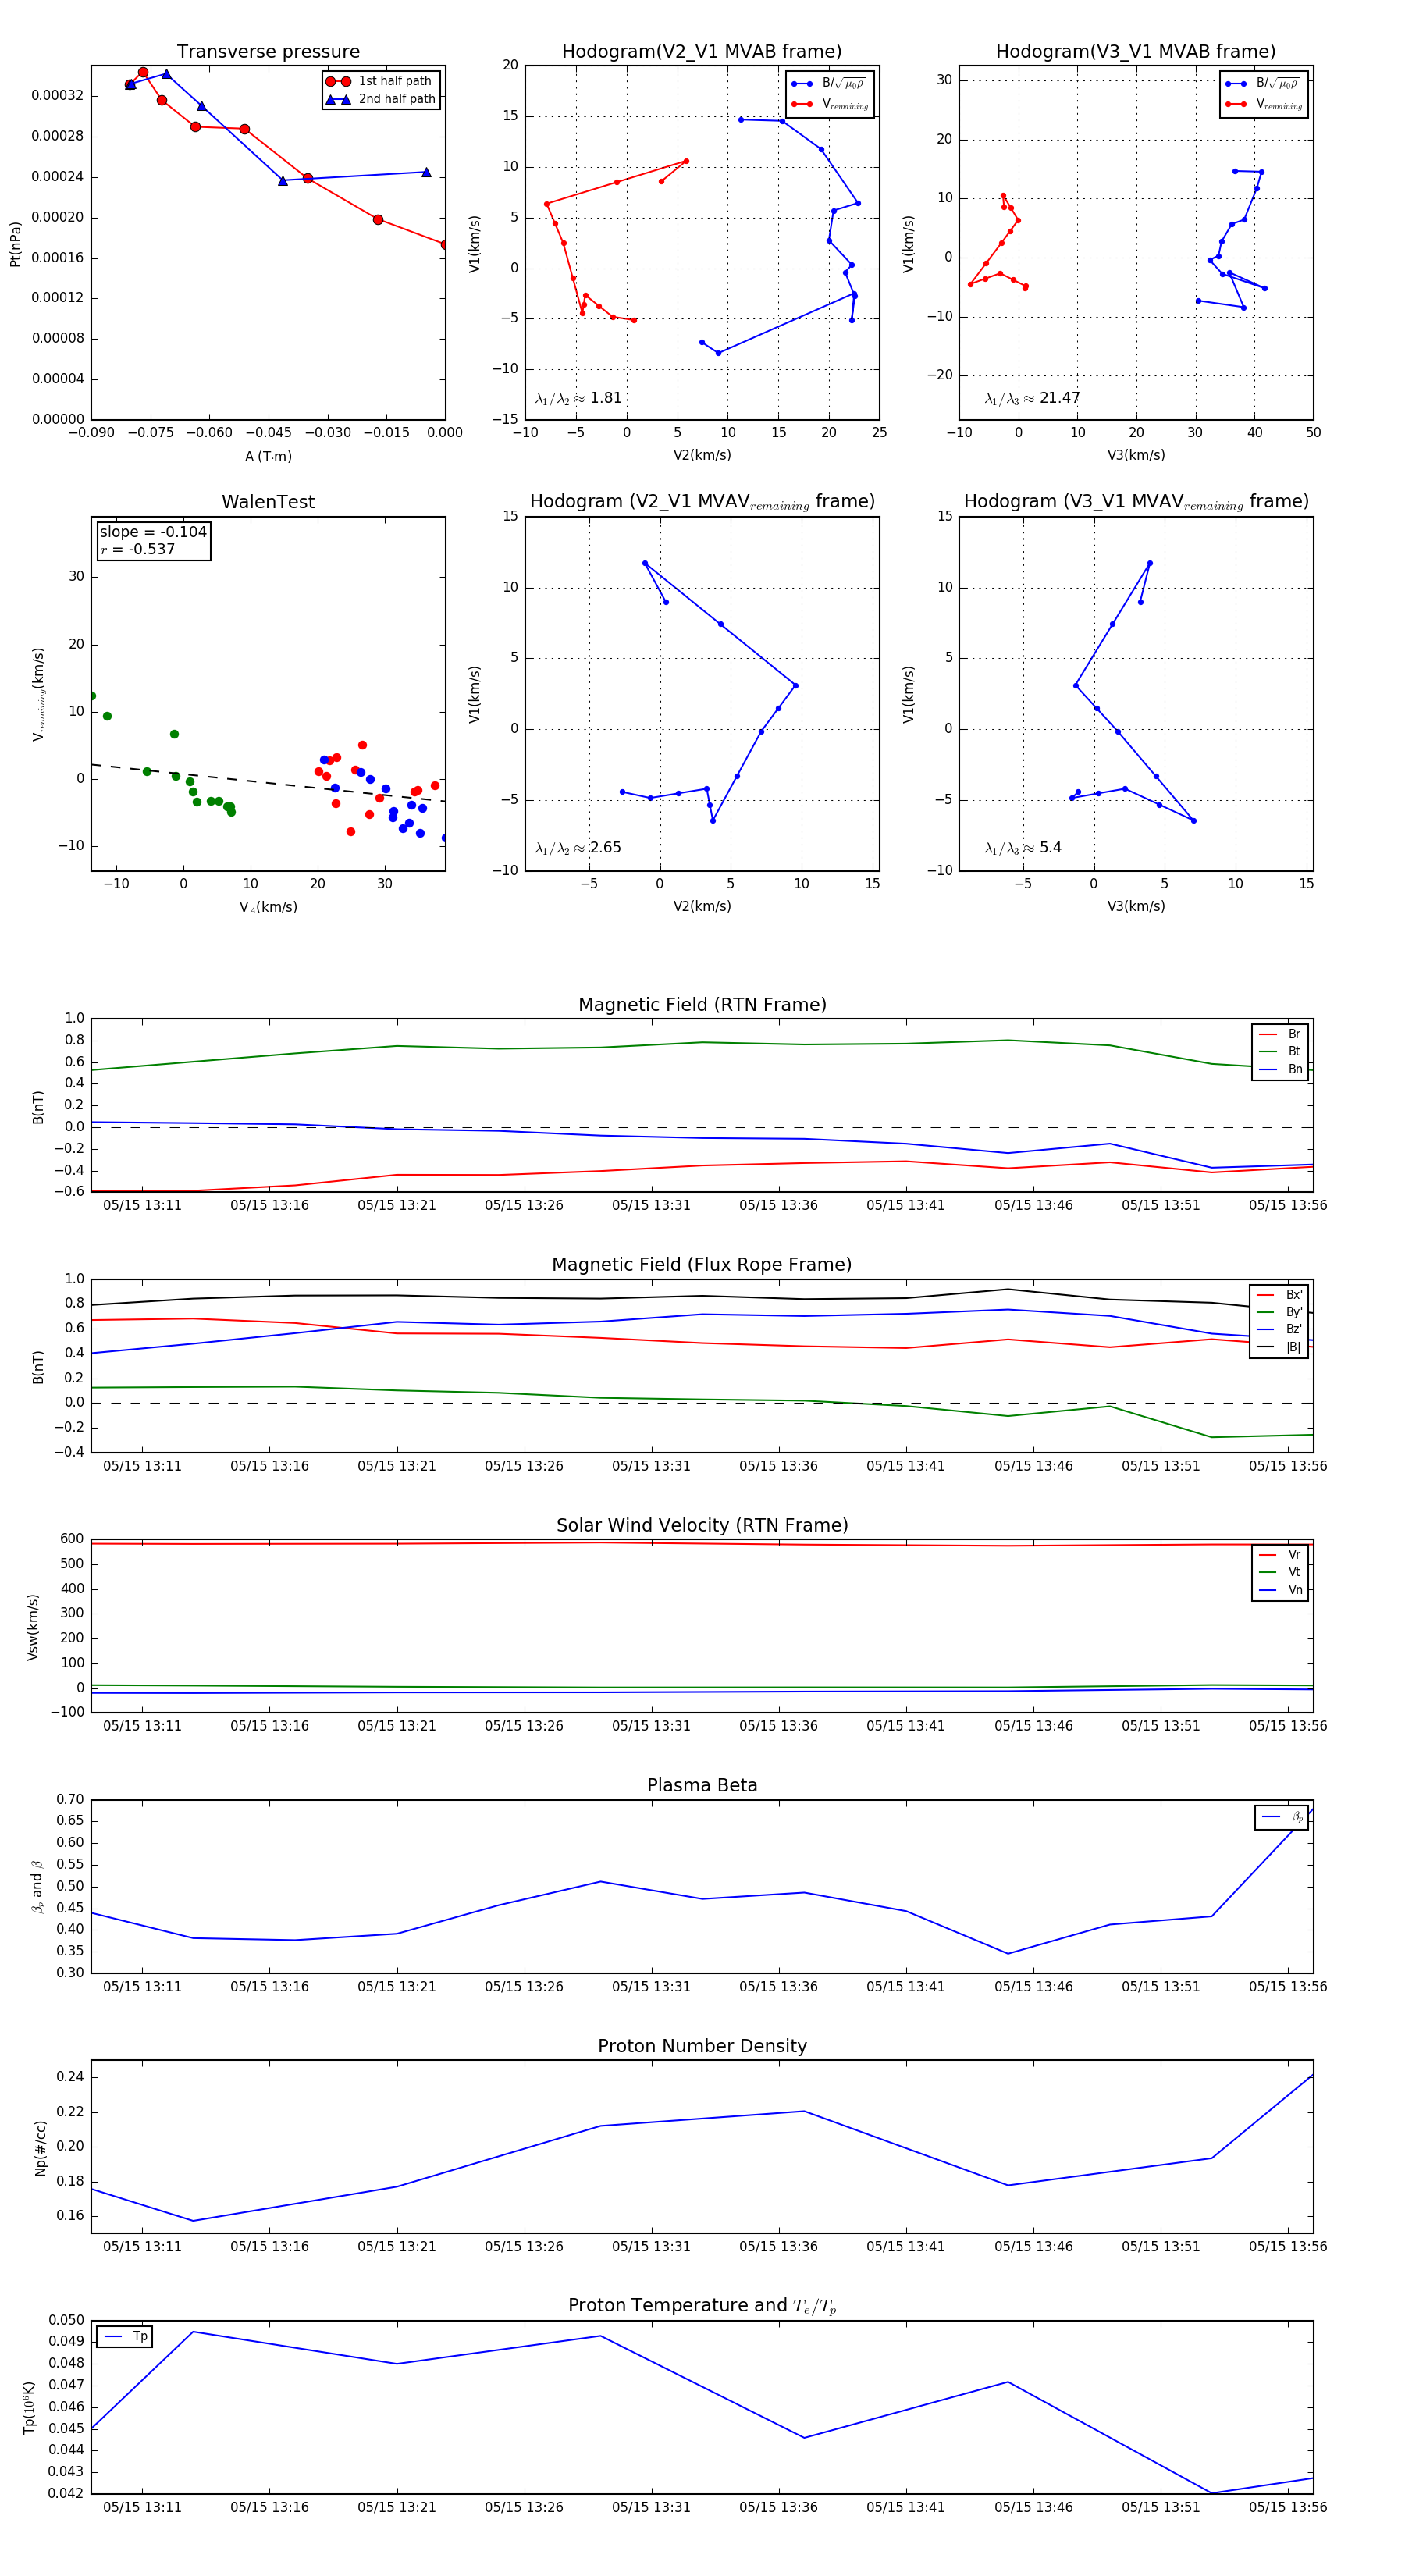Click the 'Proton Number Density' title

pos(702,2046)
